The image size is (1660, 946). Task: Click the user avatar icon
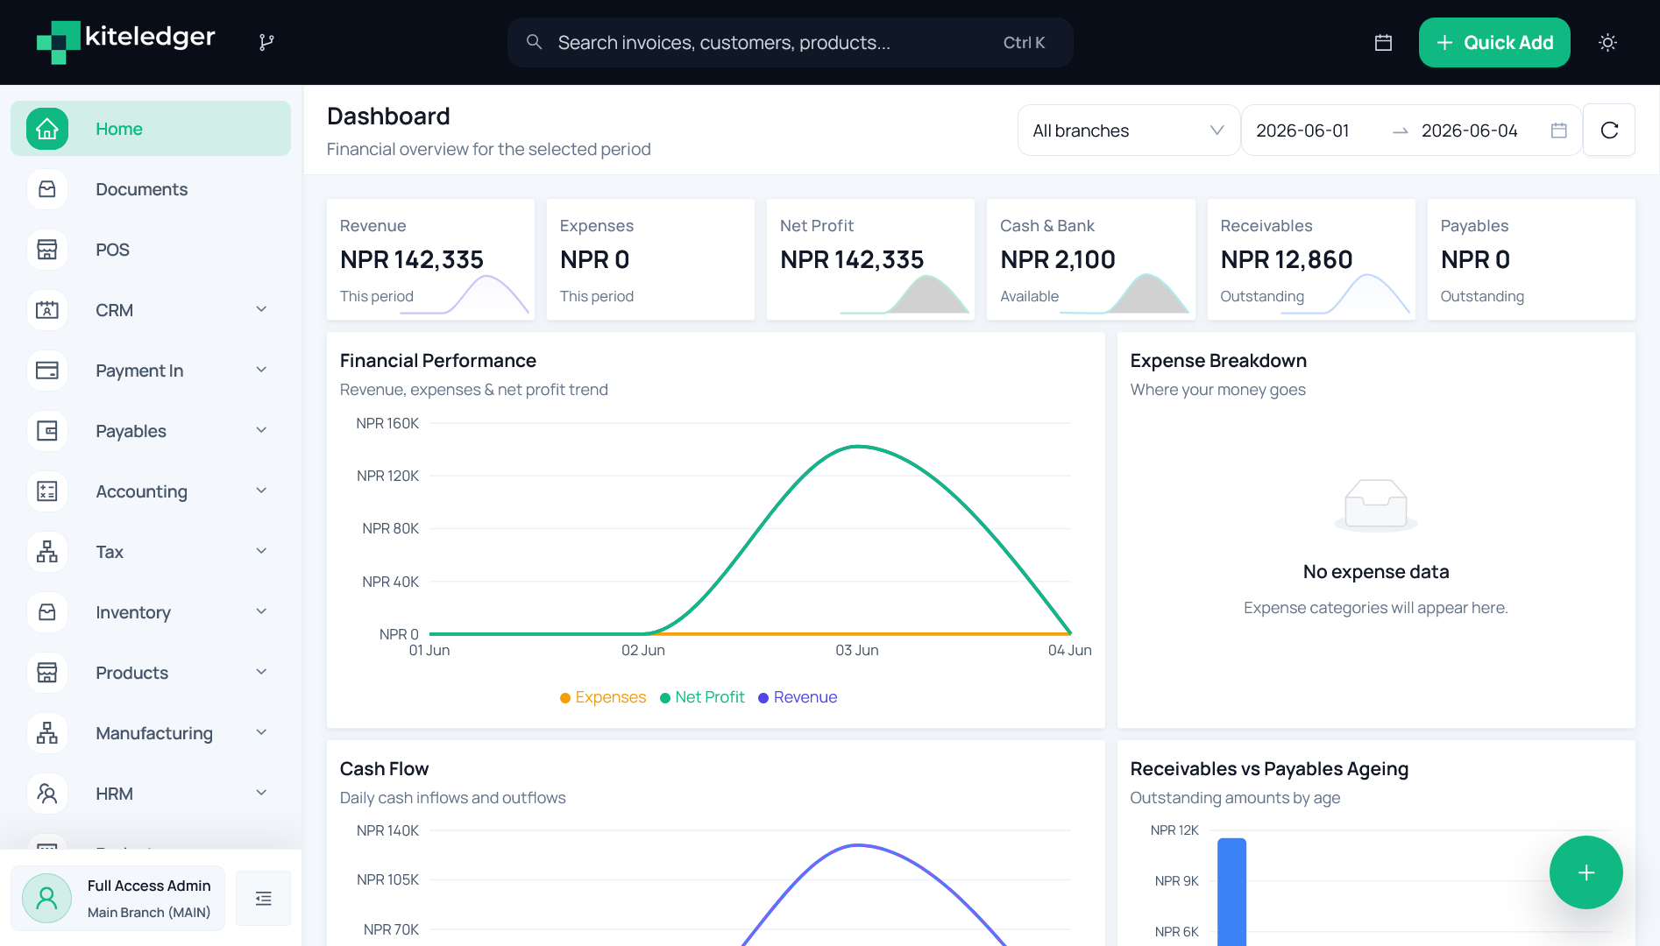47,898
